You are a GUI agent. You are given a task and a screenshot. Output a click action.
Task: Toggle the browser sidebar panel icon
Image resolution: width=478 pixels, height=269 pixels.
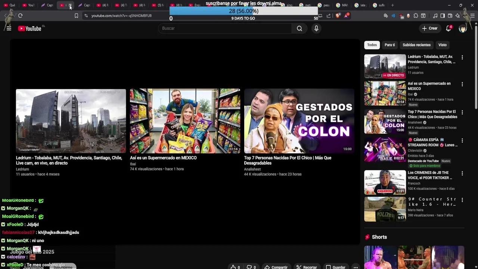point(443,16)
